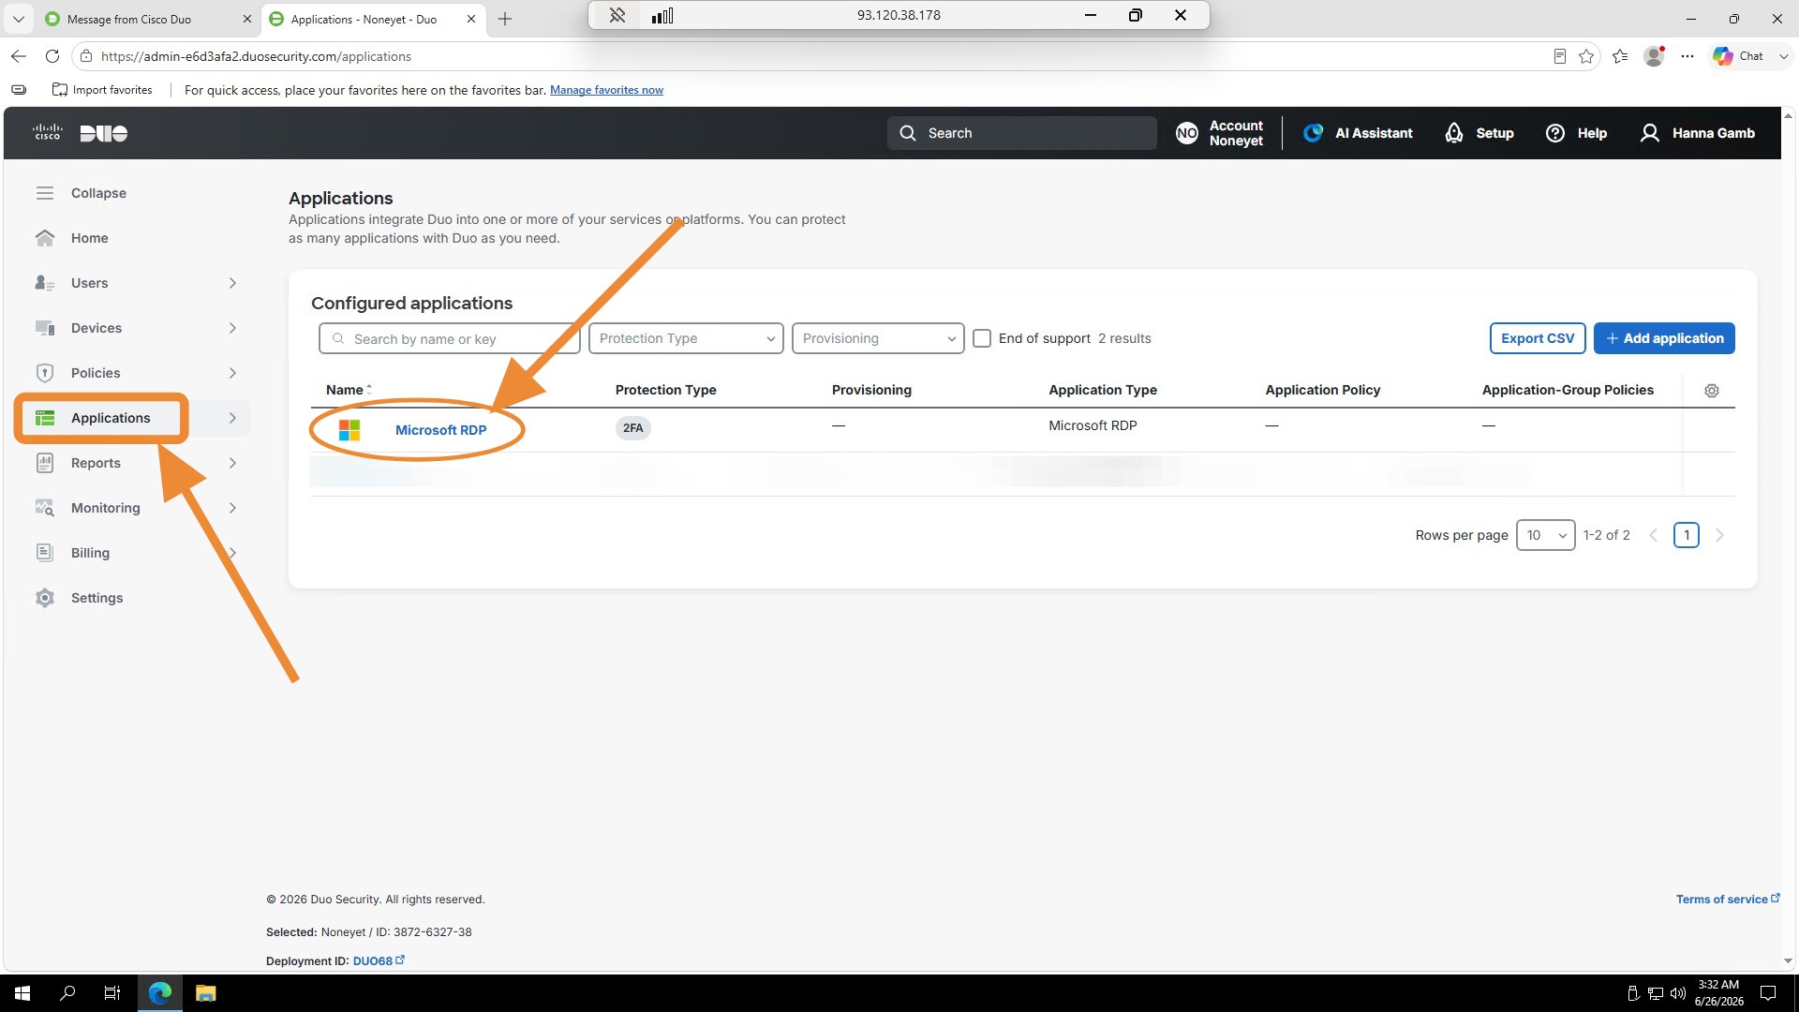The width and height of the screenshot is (1799, 1012).
Task: Open the notification center on taskbar
Action: click(1768, 993)
